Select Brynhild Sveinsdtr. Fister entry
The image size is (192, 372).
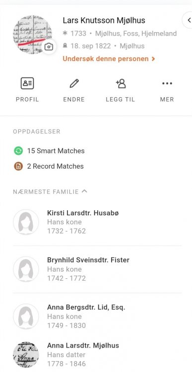[x=97, y=269]
